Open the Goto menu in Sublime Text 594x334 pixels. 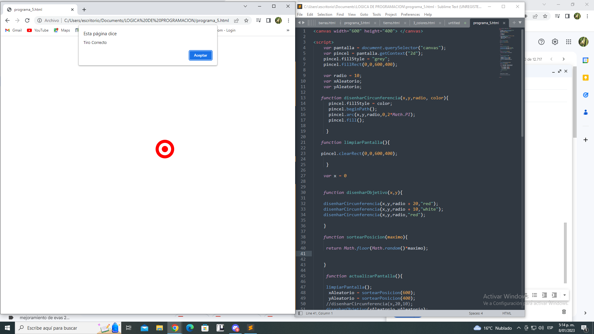[364, 15]
